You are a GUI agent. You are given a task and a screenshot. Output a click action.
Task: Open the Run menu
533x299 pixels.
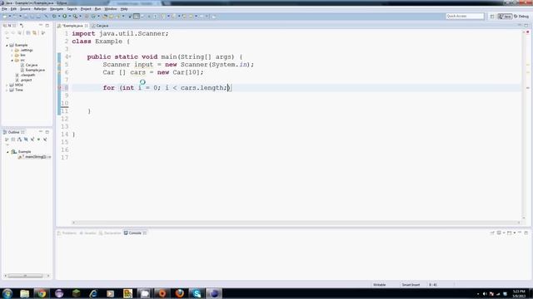tap(98, 9)
